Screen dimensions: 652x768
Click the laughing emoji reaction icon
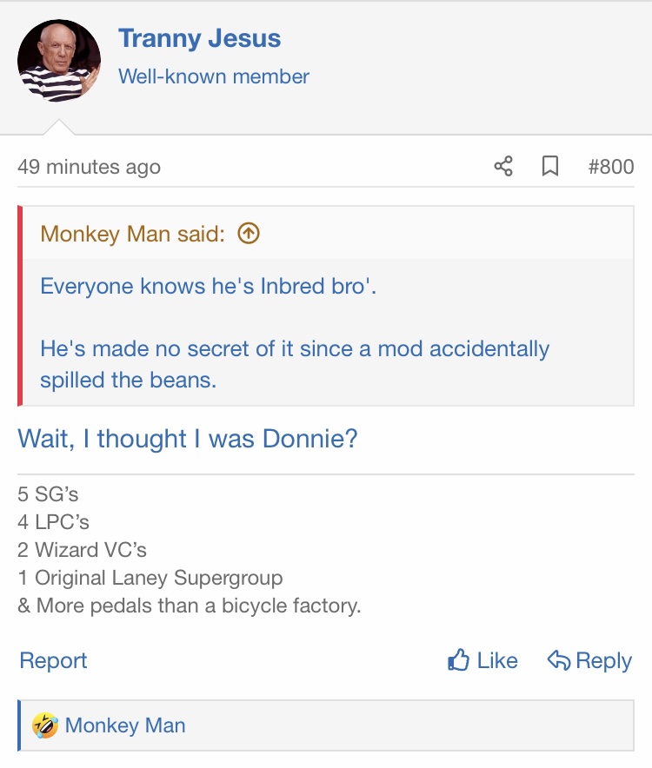pyautogui.click(x=45, y=725)
